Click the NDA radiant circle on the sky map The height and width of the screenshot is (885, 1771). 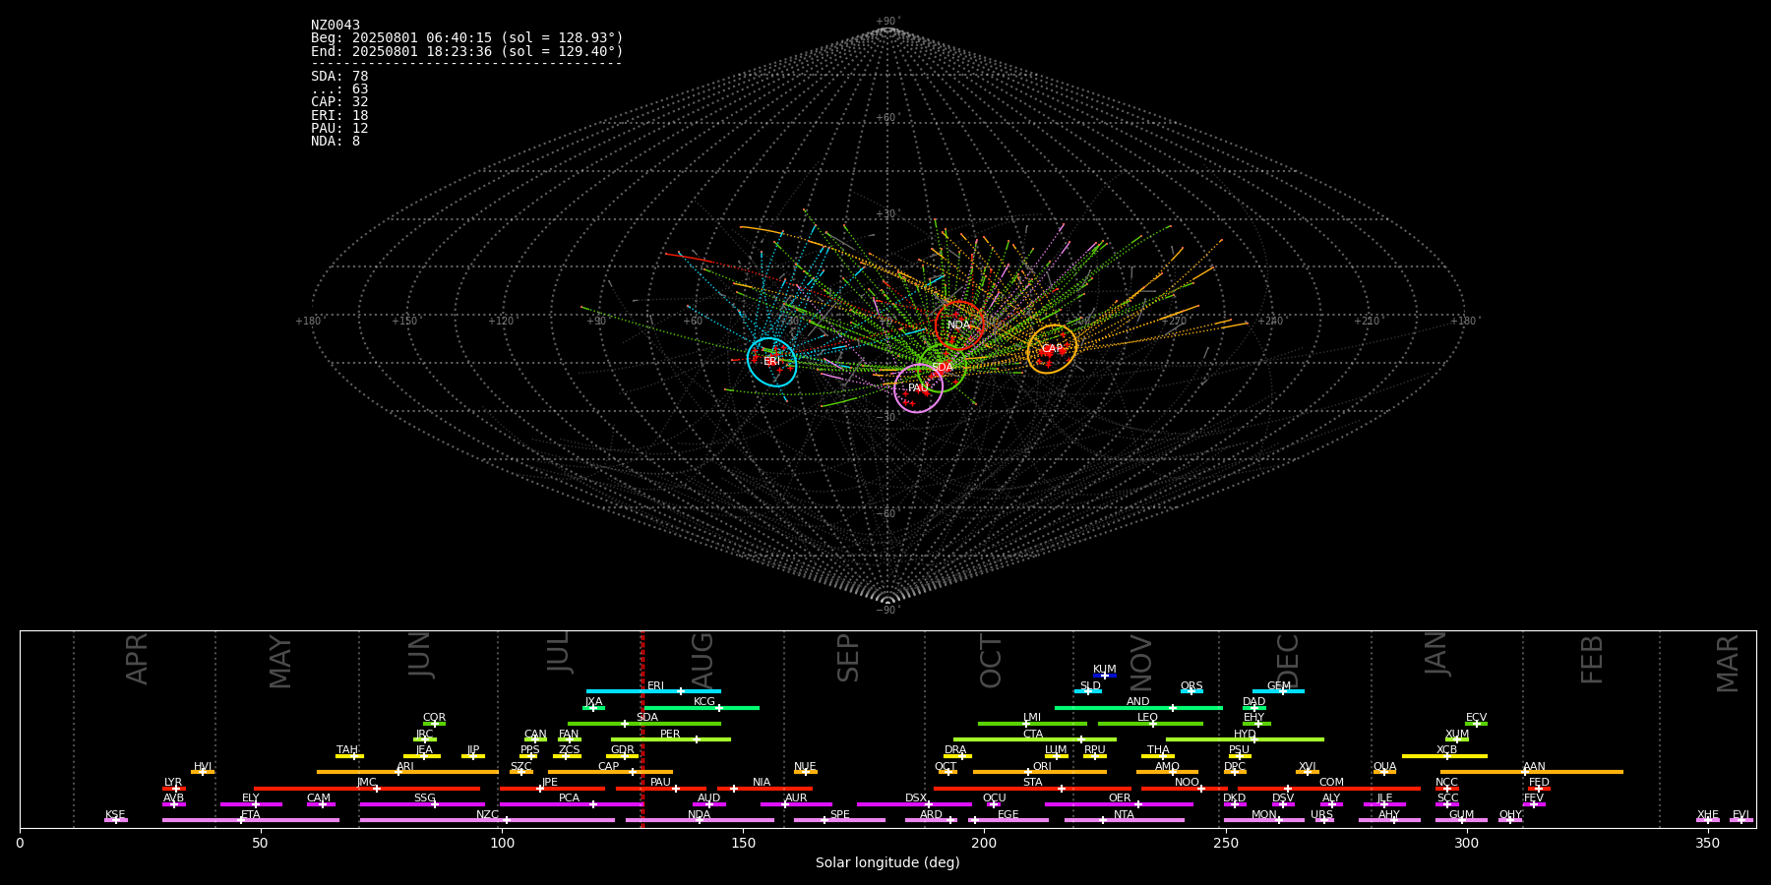coord(958,325)
